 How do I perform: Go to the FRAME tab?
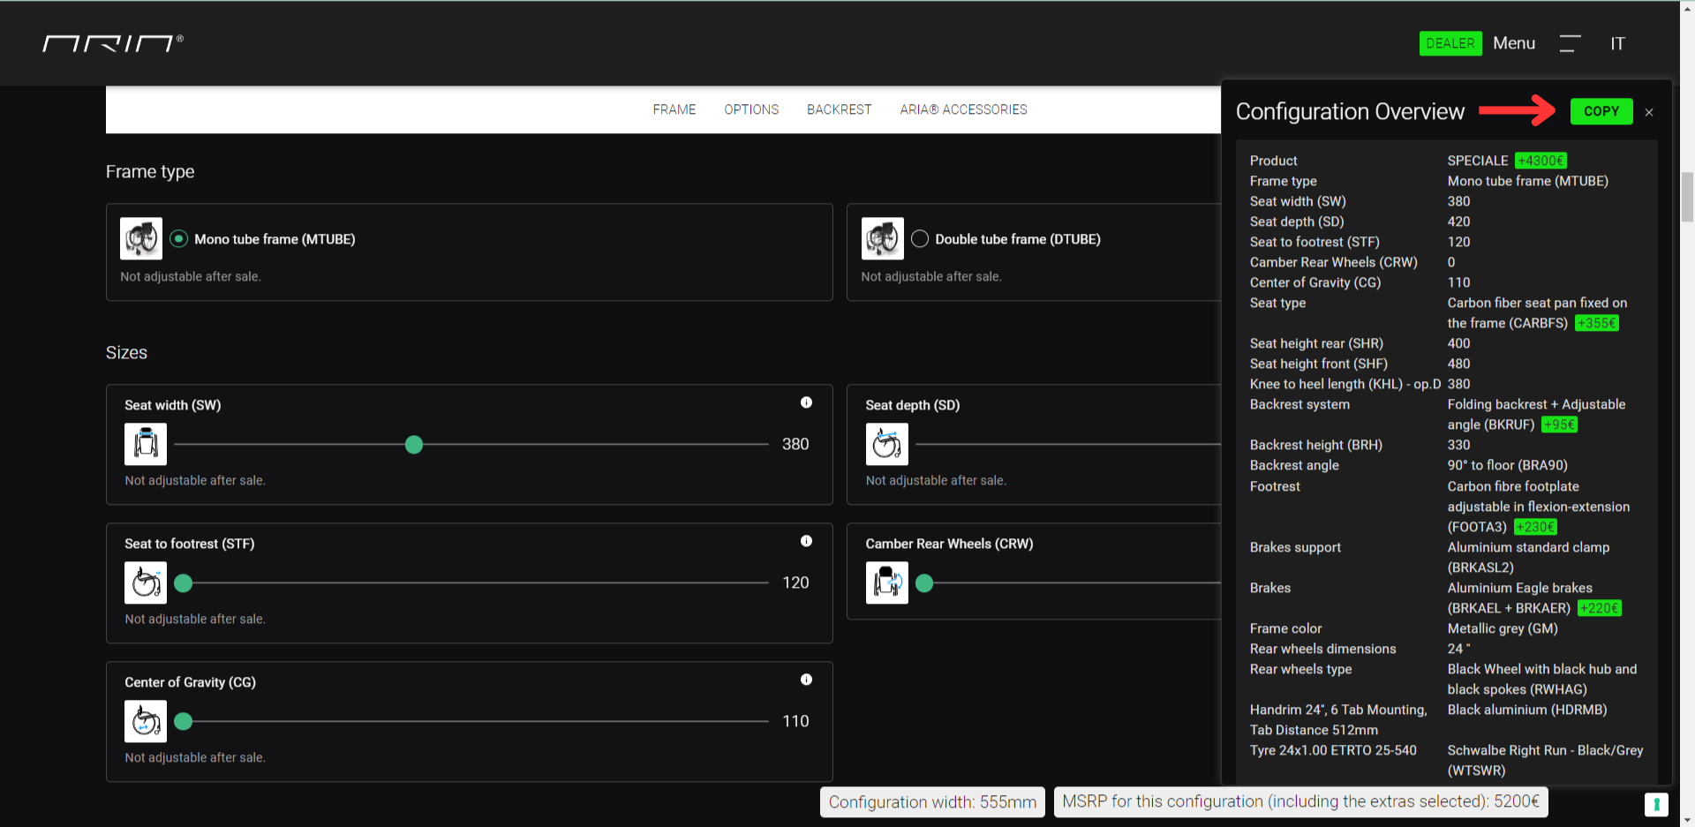coord(674,109)
